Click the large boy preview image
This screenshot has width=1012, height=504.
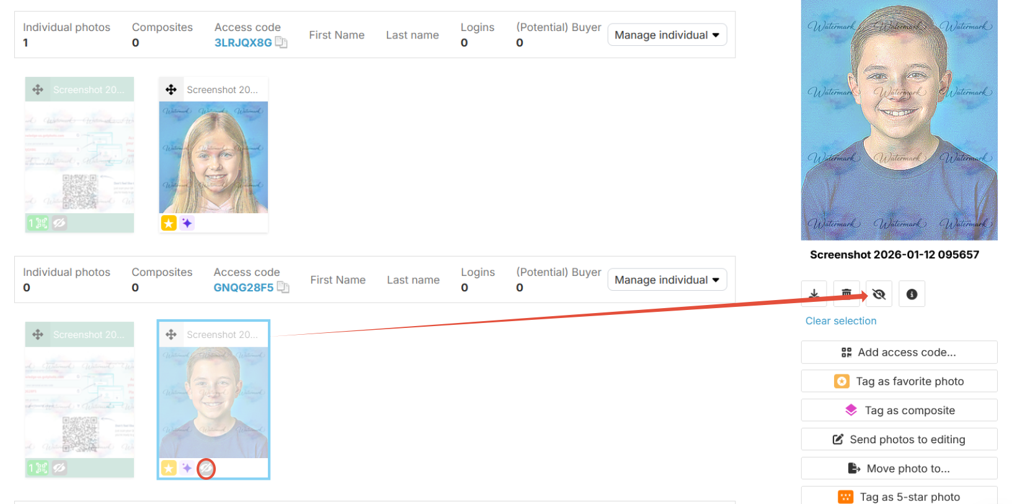pos(899,120)
